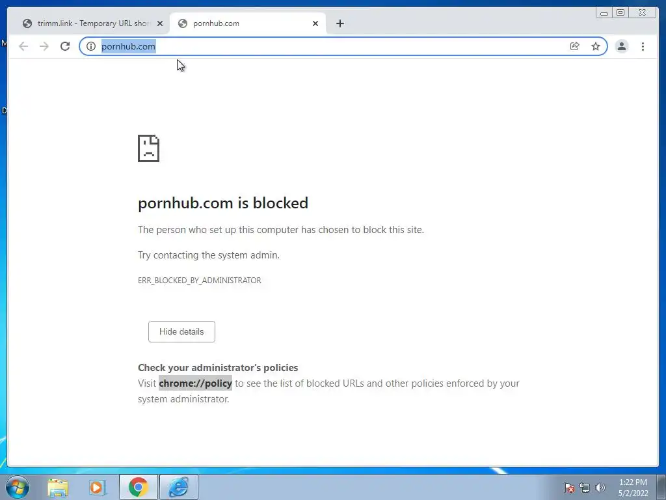Viewport: 666px width, 500px height.
Task: Select the ERR_BLOCKED_BY_ADMINISTRATOR error code
Action: [x=199, y=280]
